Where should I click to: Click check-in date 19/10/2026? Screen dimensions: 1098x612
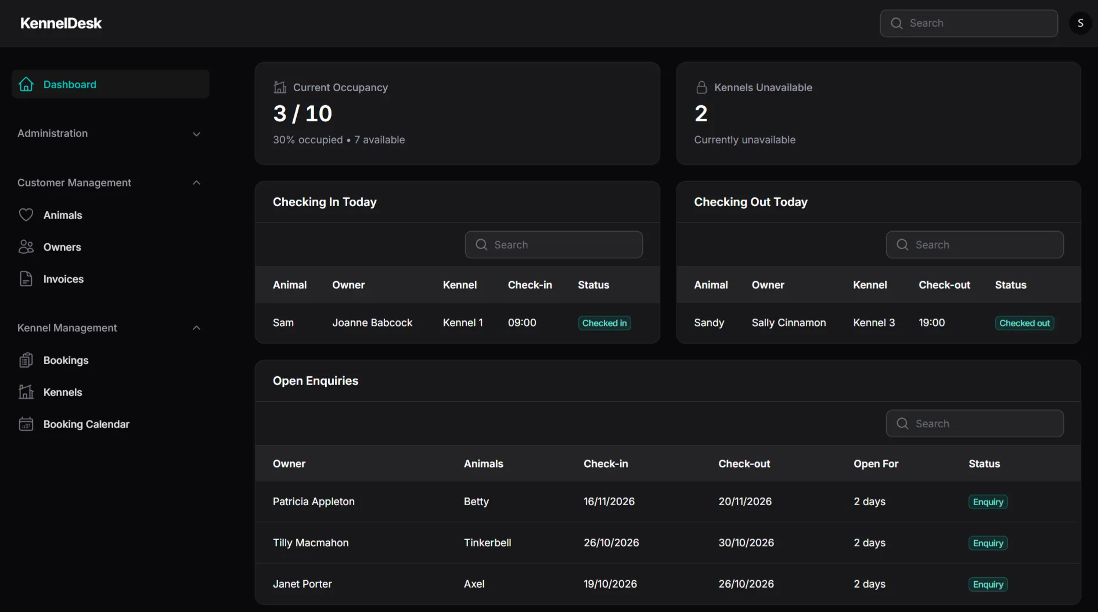point(610,584)
